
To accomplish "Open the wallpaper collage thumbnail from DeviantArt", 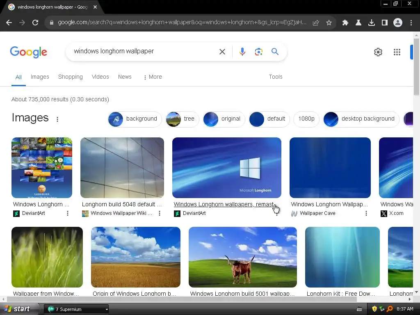I will [x=42, y=168].
